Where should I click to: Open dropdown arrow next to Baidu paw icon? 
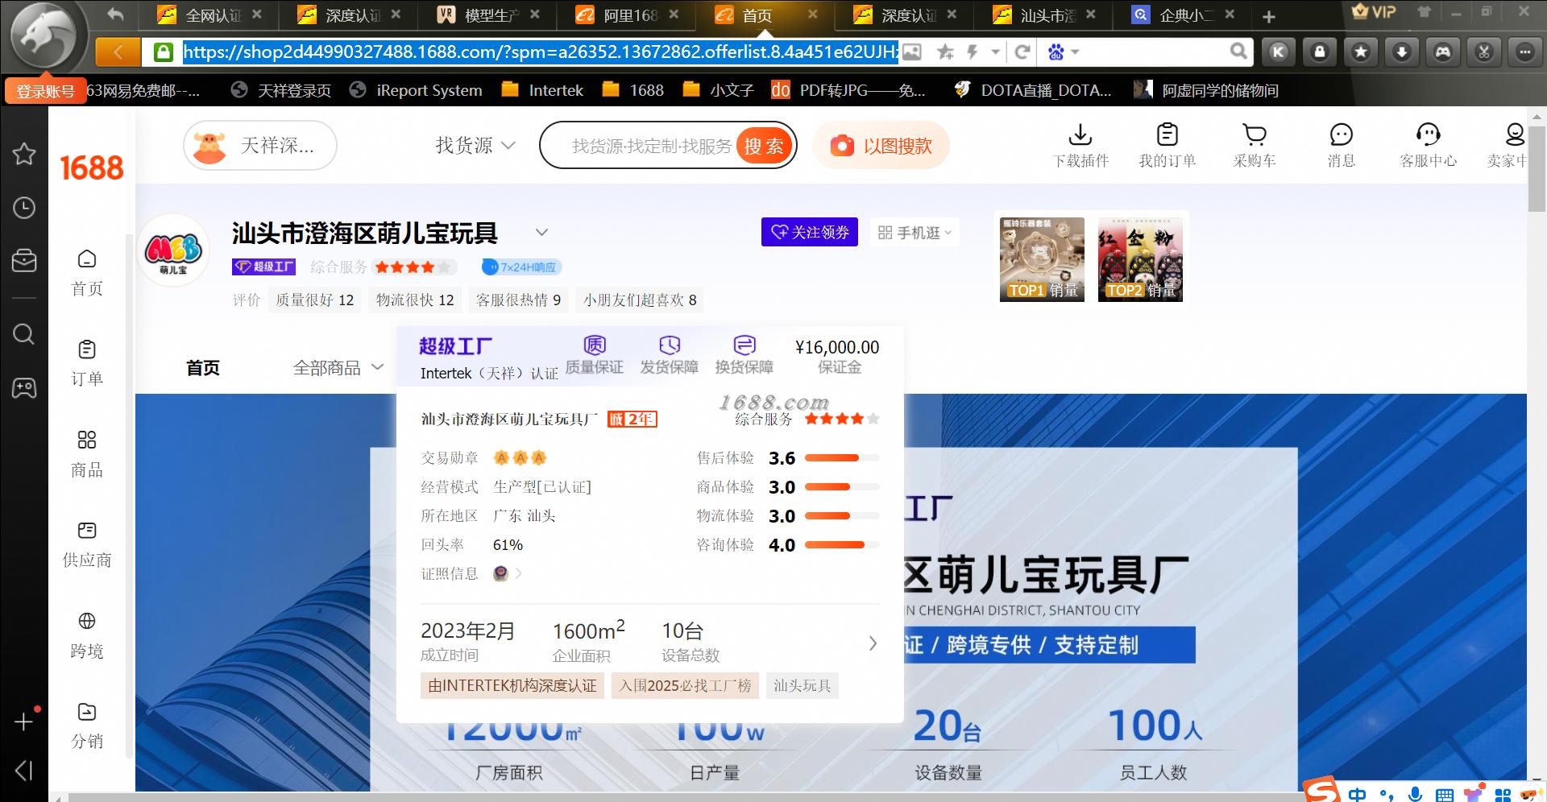coord(1075,52)
